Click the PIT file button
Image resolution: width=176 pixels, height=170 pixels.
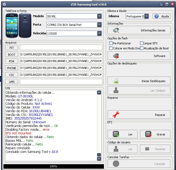coord(12,48)
